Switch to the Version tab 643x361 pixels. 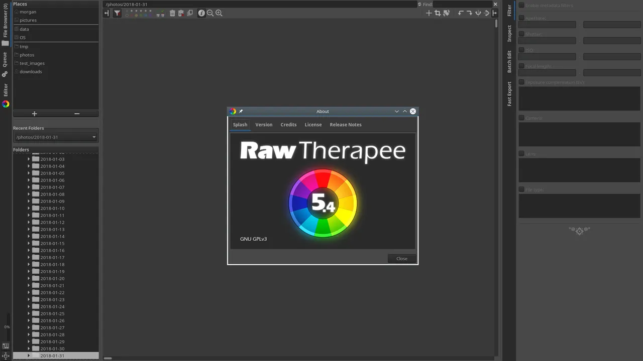click(264, 125)
